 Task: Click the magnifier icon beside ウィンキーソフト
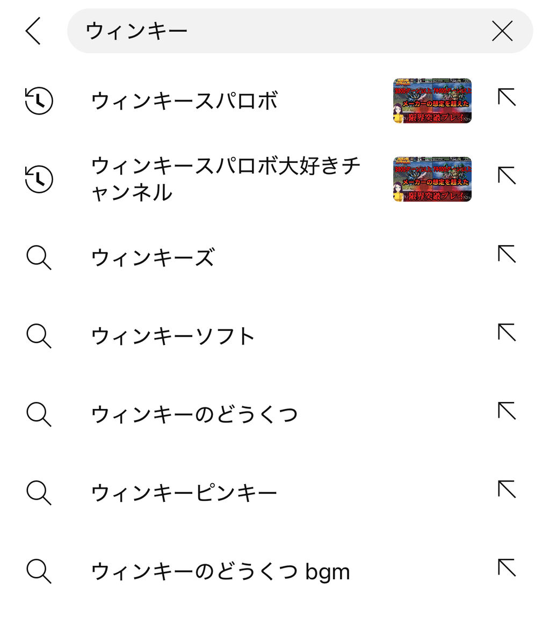(39, 336)
